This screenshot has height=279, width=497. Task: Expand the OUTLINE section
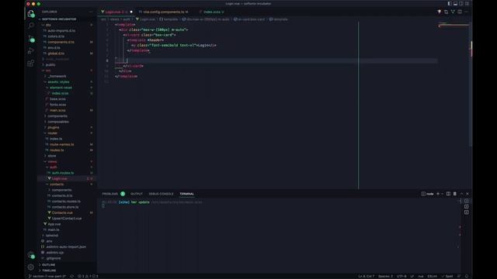(48, 264)
